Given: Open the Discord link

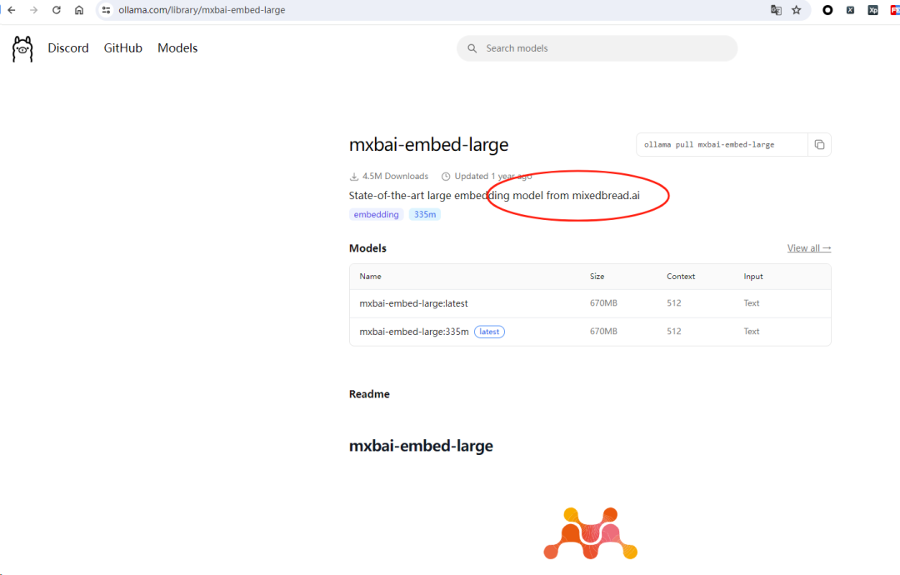Looking at the screenshot, I should 68,48.
